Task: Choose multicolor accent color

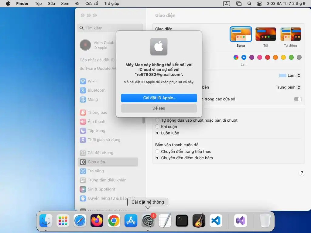Action: pyautogui.click(x=236, y=57)
